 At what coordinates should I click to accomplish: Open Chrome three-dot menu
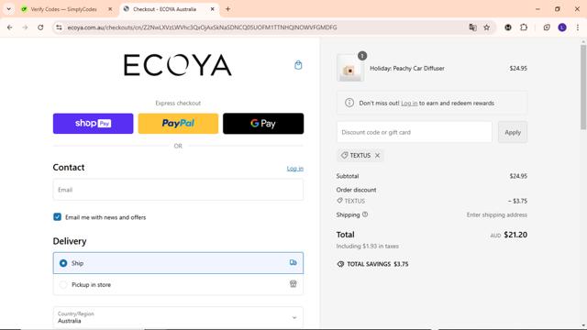click(x=578, y=27)
